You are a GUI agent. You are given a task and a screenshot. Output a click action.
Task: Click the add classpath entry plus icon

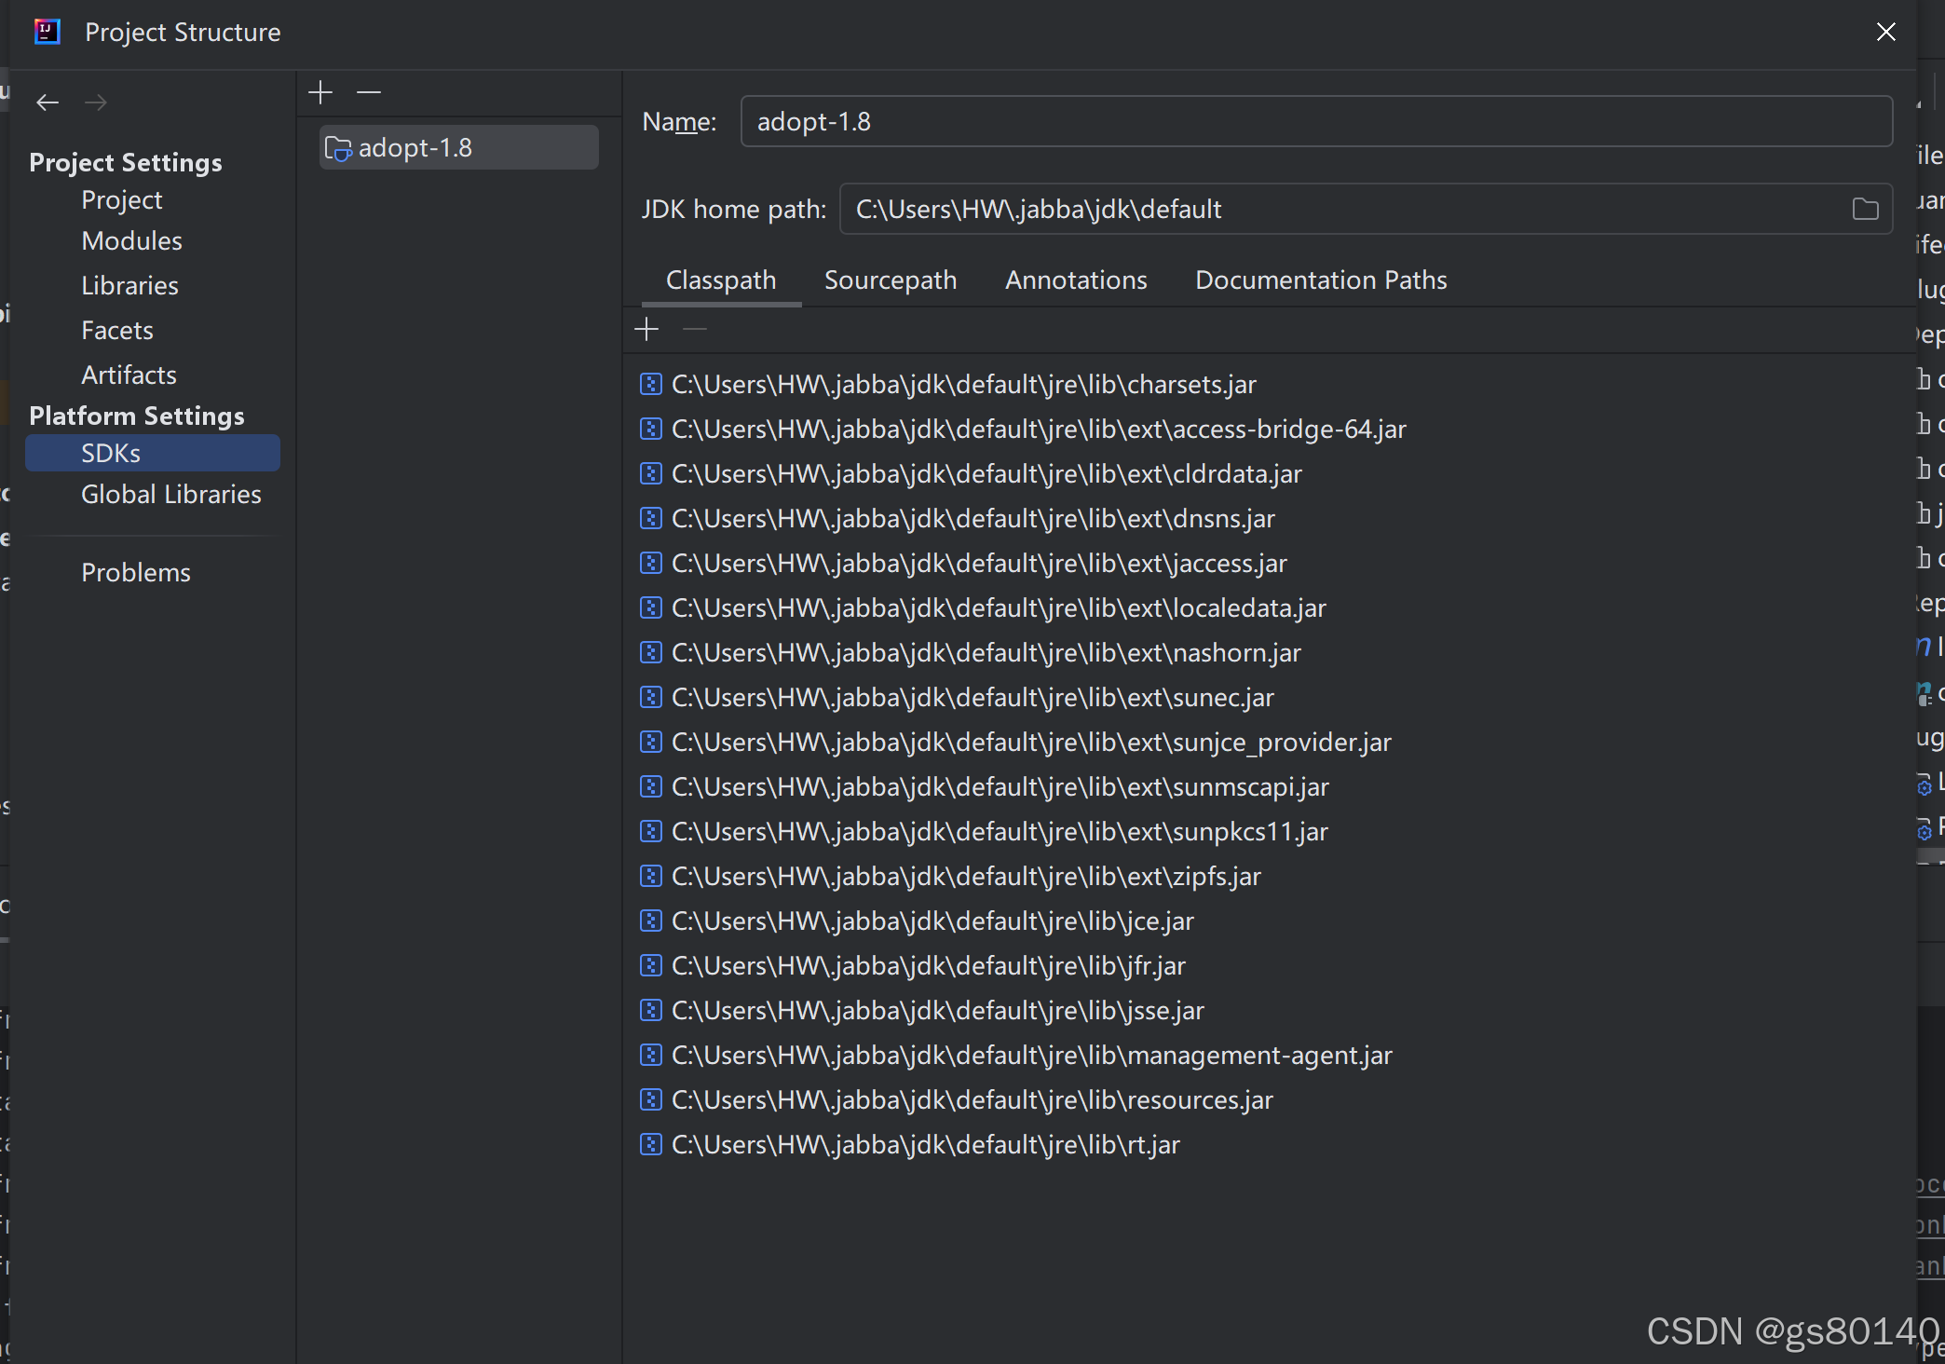coord(646,329)
